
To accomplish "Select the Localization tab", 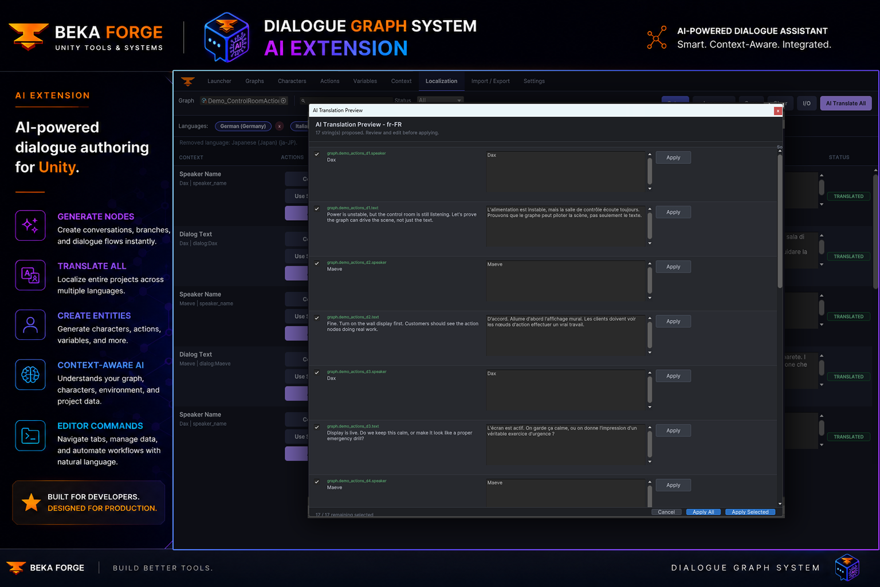I will click(x=442, y=81).
